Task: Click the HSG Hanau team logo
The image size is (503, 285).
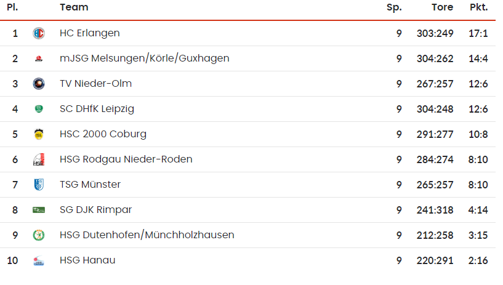Action: [x=39, y=261]
